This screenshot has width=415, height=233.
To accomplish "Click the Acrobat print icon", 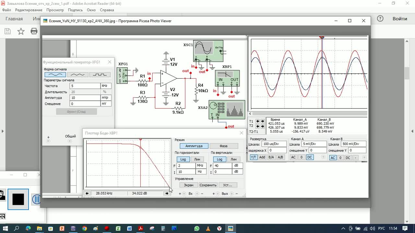I will tap(34, 31).
